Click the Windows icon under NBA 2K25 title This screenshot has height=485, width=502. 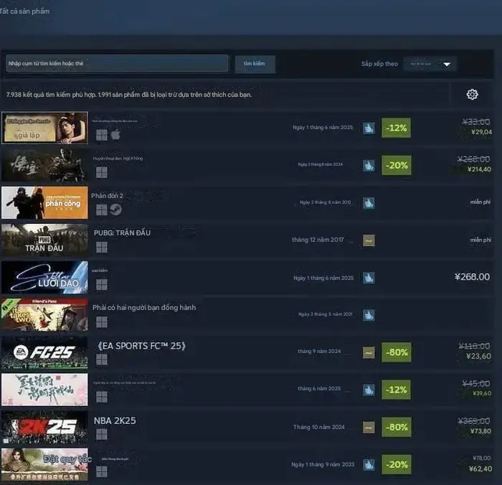[102, 434]
